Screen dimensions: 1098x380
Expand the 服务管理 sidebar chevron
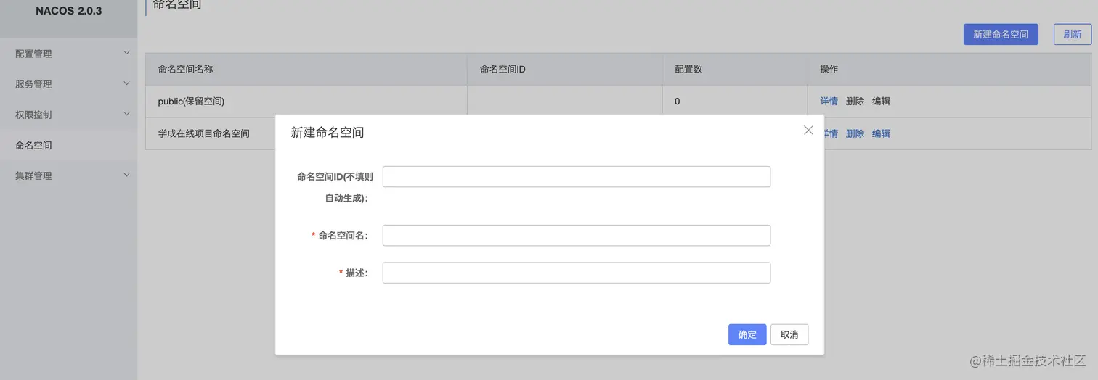point(126,83)
